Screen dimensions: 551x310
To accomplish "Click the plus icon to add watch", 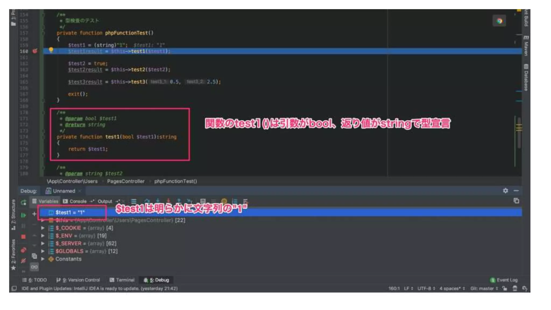I will 34,214.
